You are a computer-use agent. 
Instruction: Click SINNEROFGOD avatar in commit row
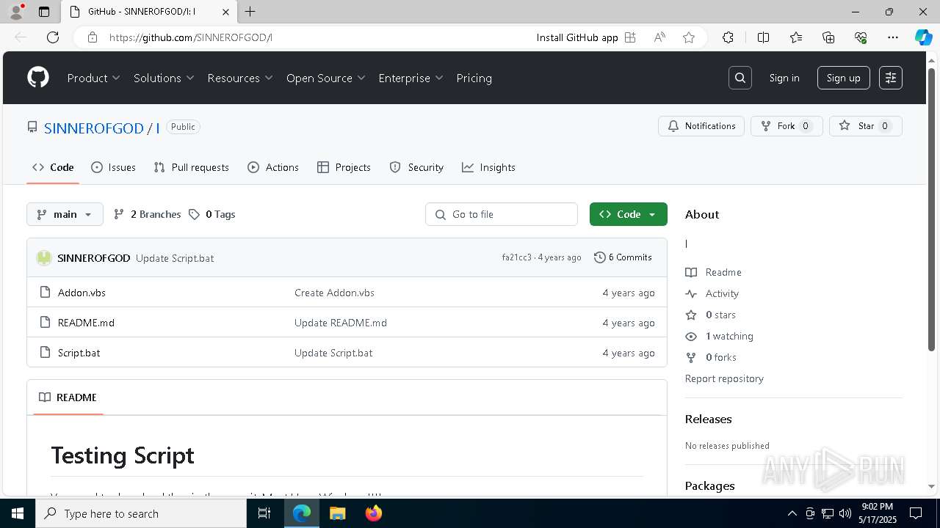click(x=44, y=257)
